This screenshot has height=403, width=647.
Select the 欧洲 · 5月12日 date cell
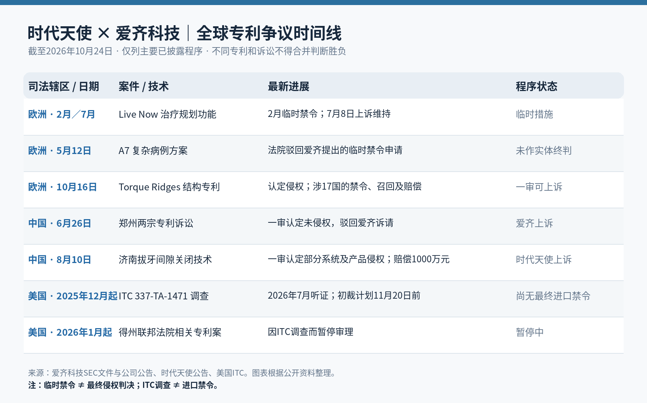[x=60, y=151]
